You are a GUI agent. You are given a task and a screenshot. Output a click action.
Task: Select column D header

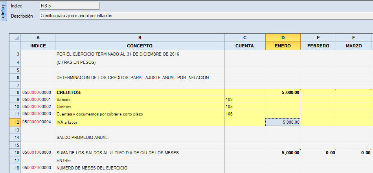[x=283, y=38]
